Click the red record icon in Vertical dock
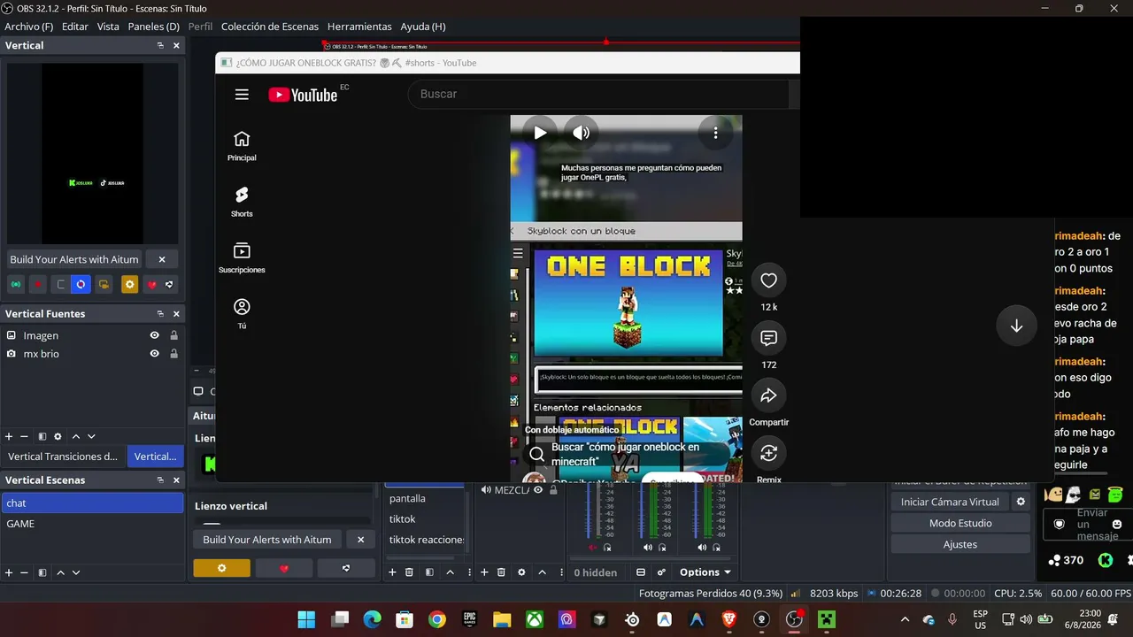This screenshot has width=1133, height=637. tap(38, 284)
